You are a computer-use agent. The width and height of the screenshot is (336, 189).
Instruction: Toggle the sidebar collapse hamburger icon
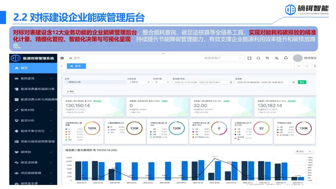tap(62, 58)
